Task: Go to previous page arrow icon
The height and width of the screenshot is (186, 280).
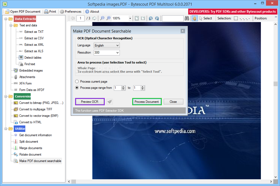Action: click(x=73, y=18)
